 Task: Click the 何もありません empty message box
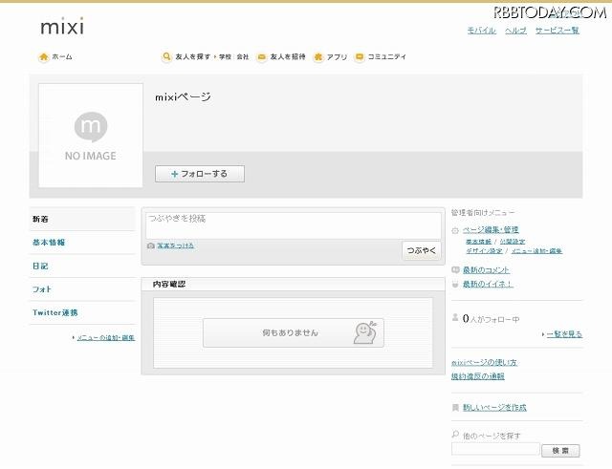point(294,333)
